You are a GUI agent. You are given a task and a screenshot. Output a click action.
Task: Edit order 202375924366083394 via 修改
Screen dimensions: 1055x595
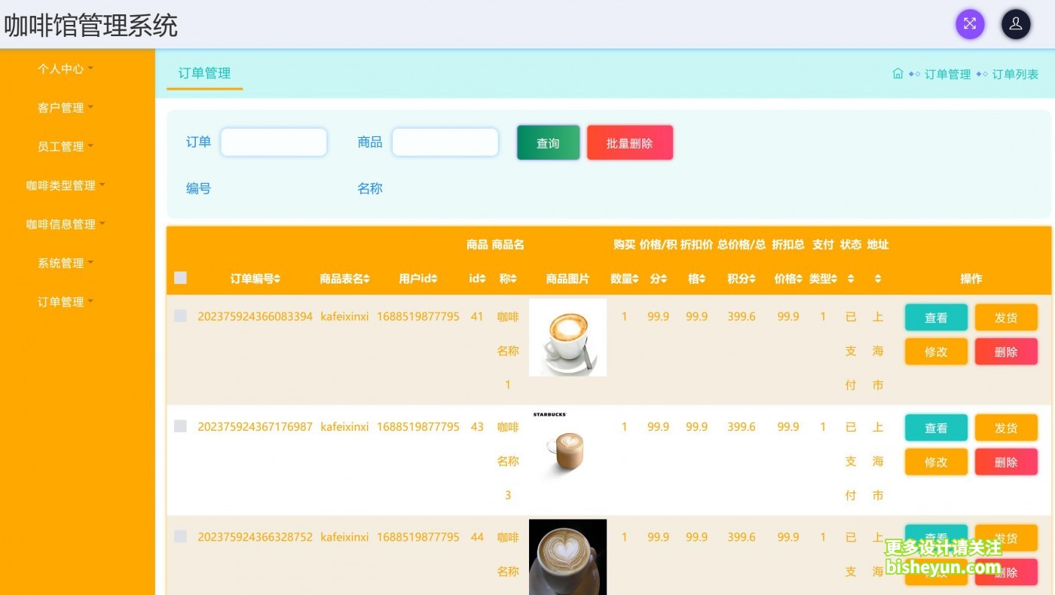pos(936,352)
